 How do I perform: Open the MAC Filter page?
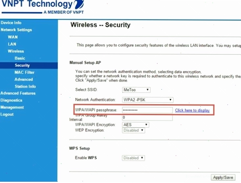coord(25,72)
